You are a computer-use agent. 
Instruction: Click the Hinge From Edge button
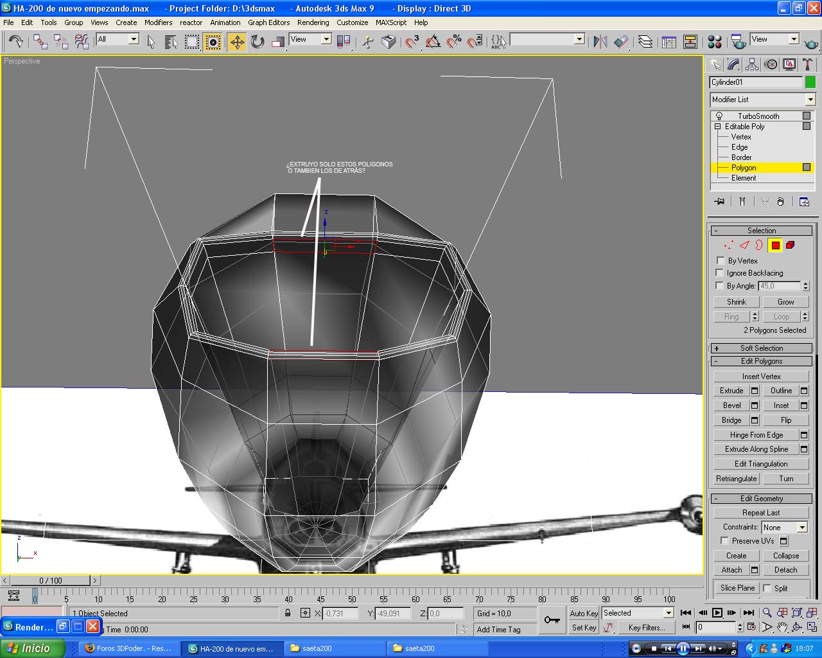(x=756, y=435)
